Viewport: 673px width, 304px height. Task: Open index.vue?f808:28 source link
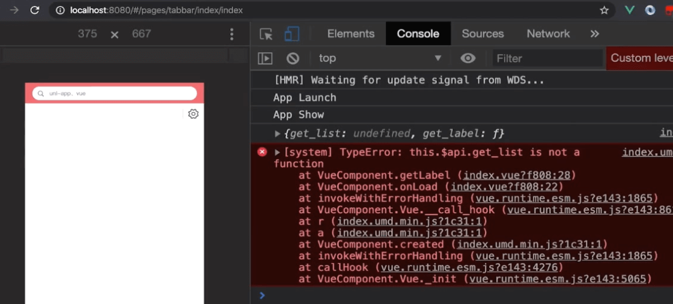tap(517, 175)
